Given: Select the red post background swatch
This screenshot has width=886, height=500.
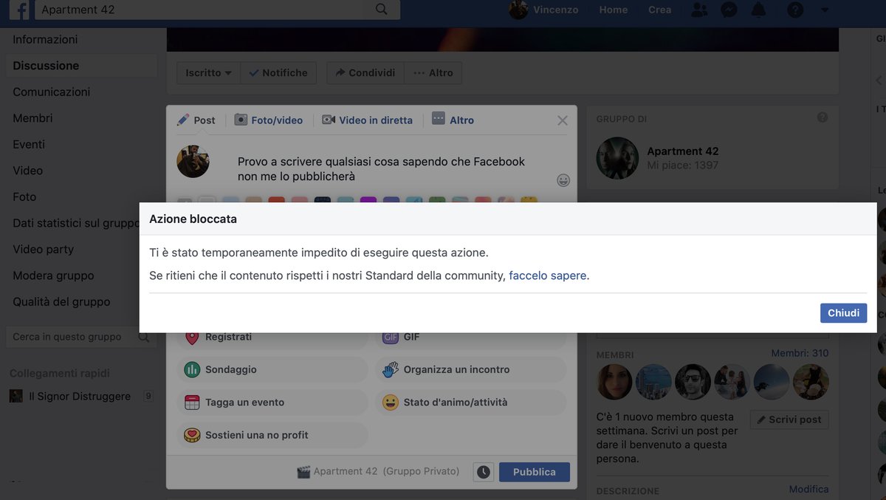Looking at the screenshot, I should (x=277, y=200).
